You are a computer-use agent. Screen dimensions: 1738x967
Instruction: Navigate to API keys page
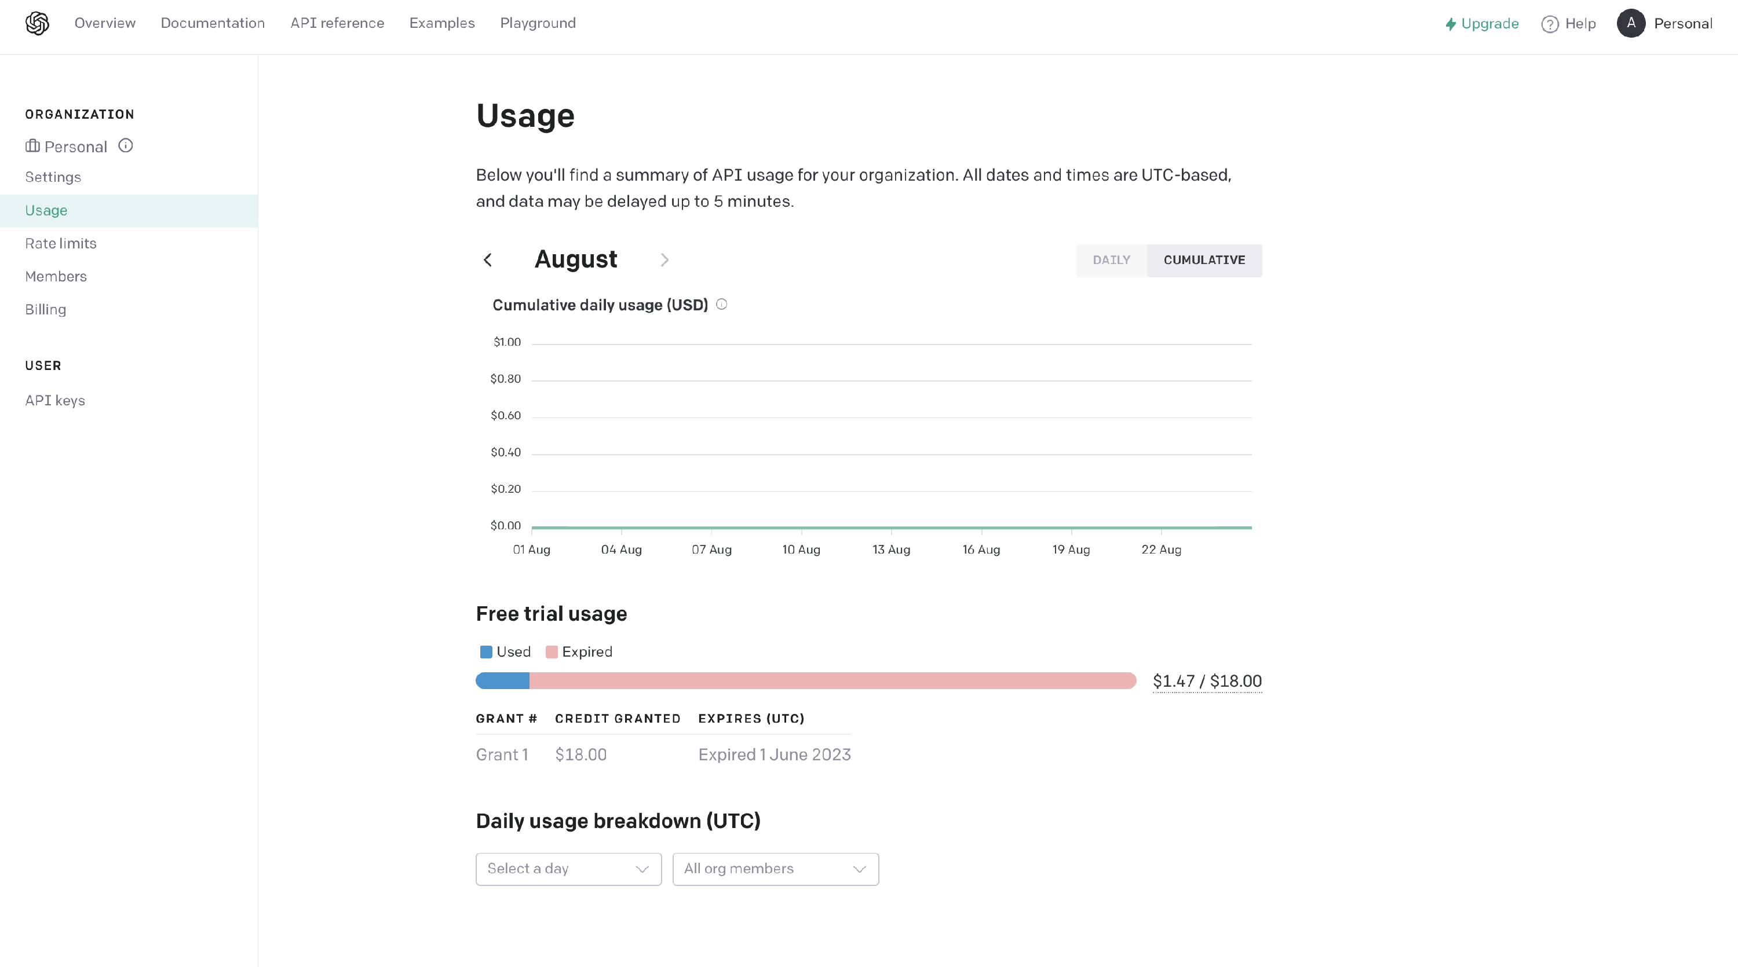tap(55, 401)
